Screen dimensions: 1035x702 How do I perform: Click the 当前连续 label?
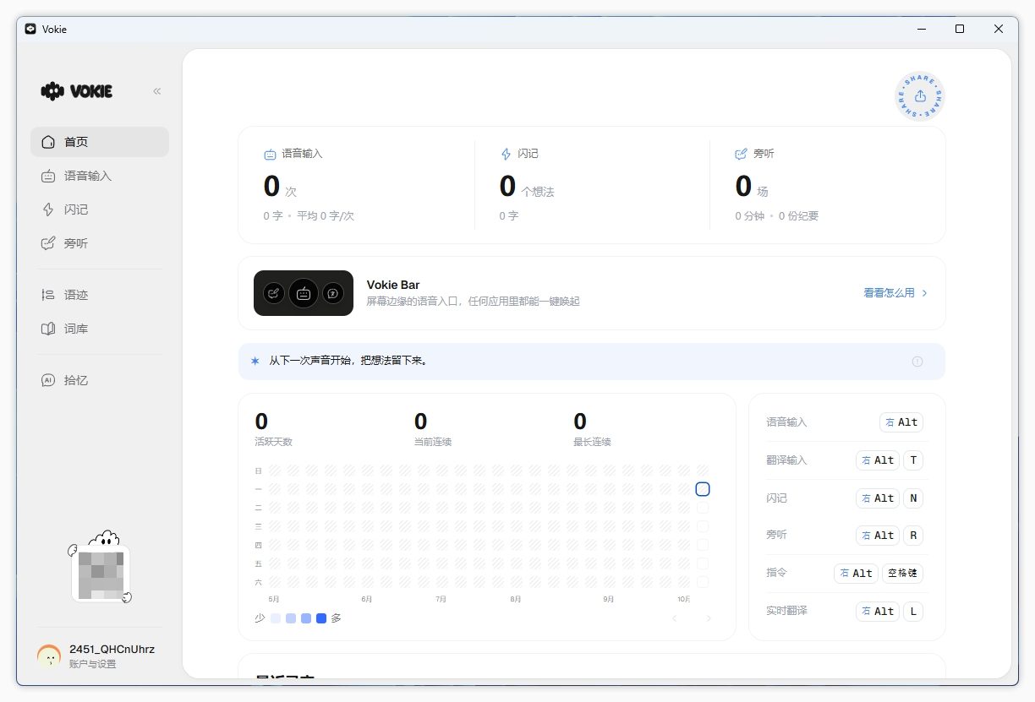pyautogui.click(x=433, y=442)
